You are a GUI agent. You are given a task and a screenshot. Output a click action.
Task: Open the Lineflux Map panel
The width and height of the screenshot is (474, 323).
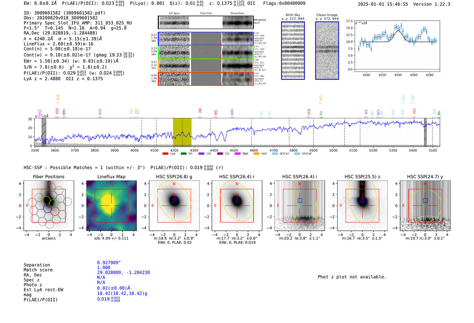point(111,206)
